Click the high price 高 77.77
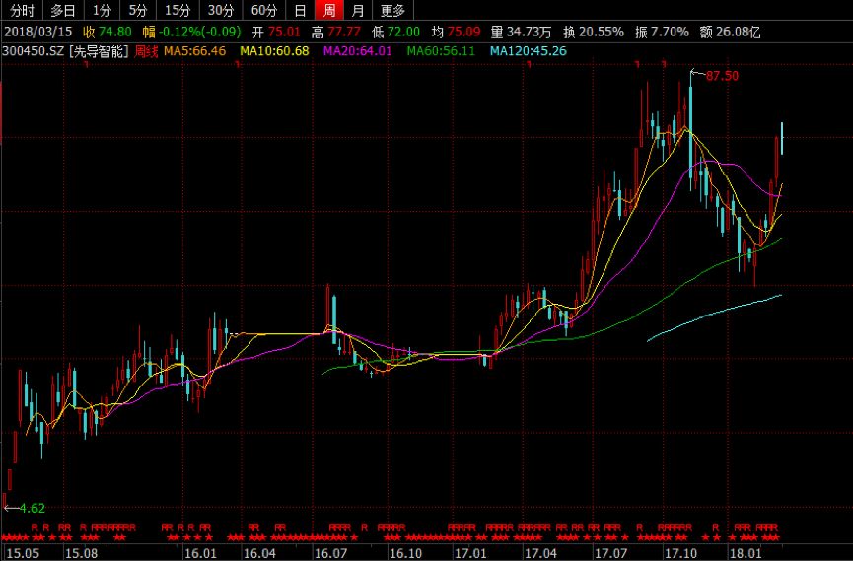The image size is (853, 561). (x=335, y=32)
